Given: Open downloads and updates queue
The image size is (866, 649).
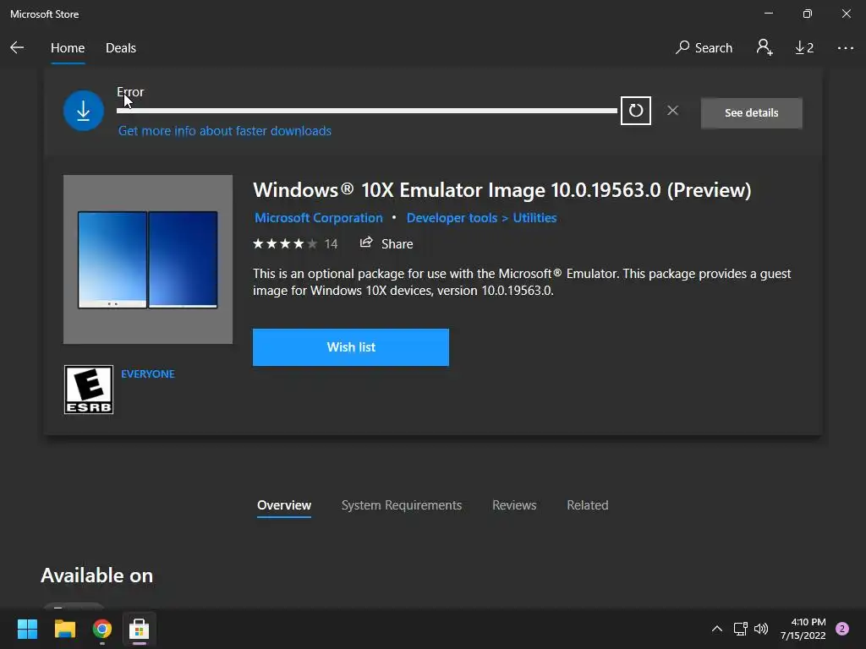Looking at the screenshot, I should (804, 48).
